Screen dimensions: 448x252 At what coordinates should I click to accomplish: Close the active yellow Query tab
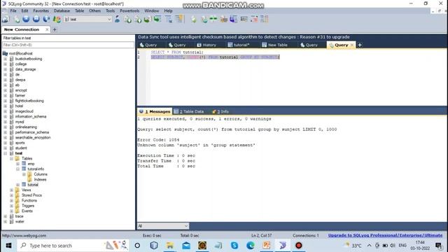(x=352, y=45)
